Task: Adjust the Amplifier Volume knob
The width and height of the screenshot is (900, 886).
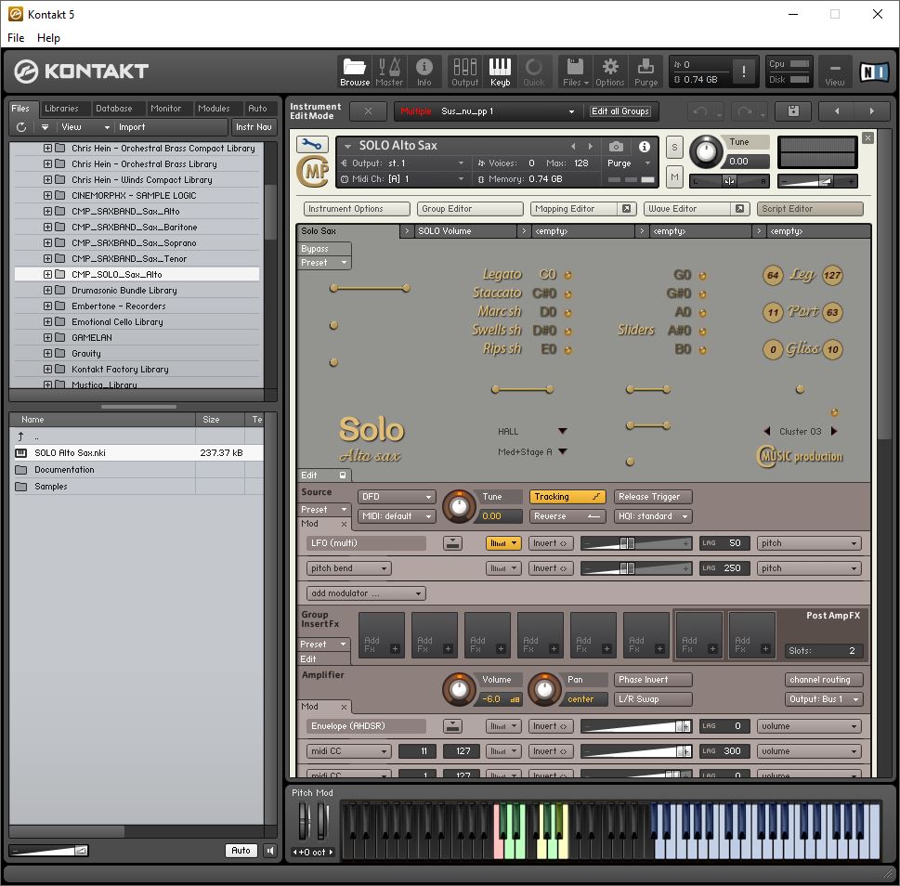Action: tap(459, 689)
